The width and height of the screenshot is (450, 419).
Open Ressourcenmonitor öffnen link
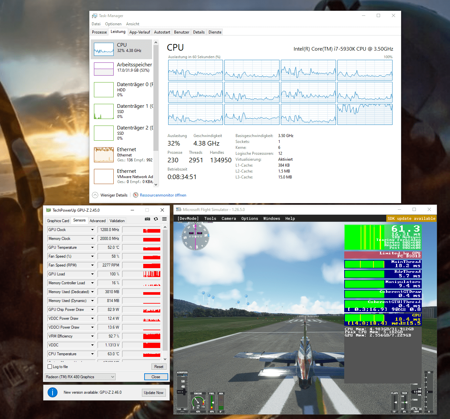pos(163,195)
